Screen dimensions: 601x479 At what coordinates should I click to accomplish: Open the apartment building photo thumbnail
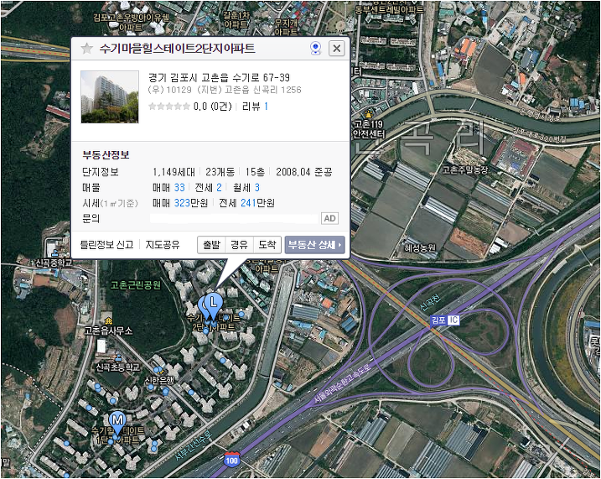[x=110, y=97]
